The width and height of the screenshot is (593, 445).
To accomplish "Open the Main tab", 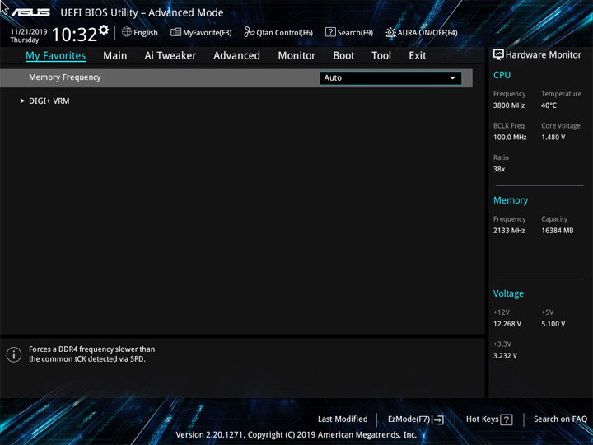I will [115, 56].
